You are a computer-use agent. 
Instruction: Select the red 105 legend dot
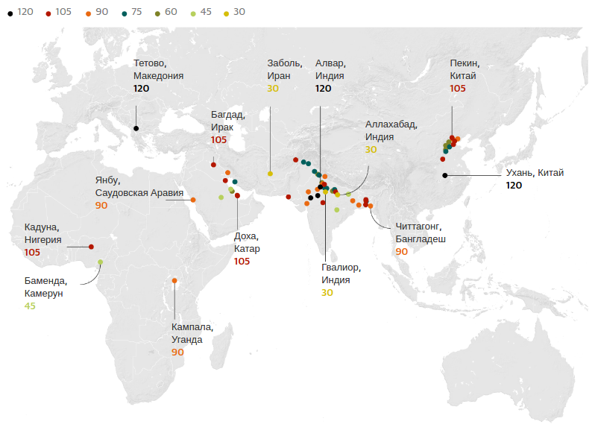(48, 13)
